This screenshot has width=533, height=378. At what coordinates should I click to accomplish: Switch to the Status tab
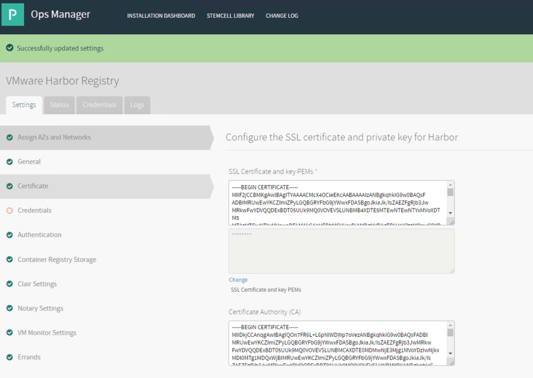point(59,105)
